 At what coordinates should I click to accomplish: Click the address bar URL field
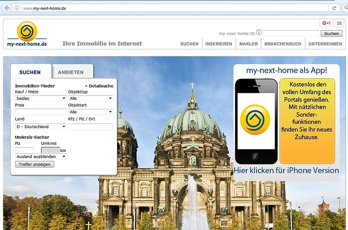point(173,8)
